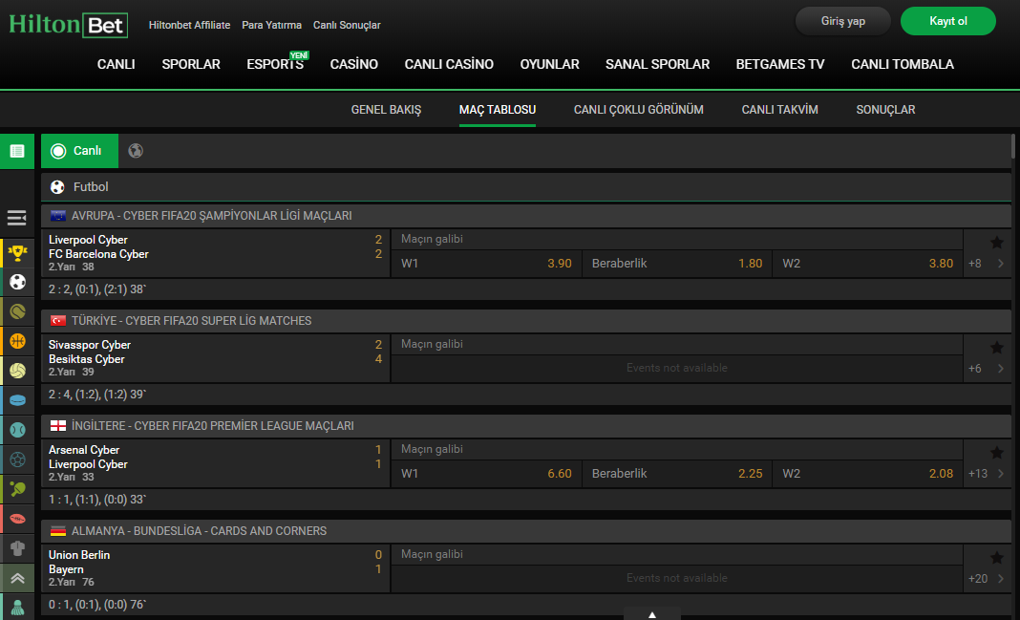Switch to CANLI ÇOKLU GÖRÜNÜM tab
Image resolution: width=1020 pixels, height=620 pixels.
click(639, 110)
